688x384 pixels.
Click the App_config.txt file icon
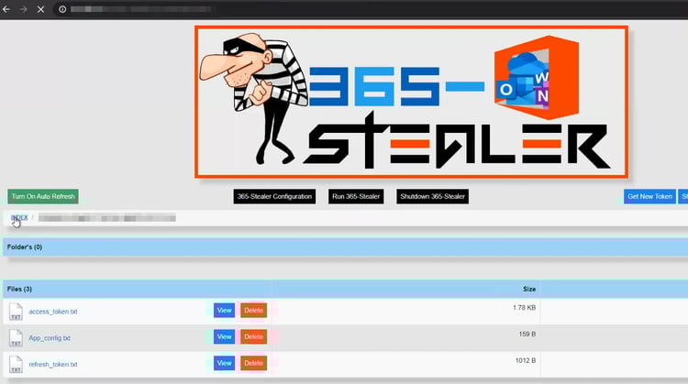[x=15, y=337]
